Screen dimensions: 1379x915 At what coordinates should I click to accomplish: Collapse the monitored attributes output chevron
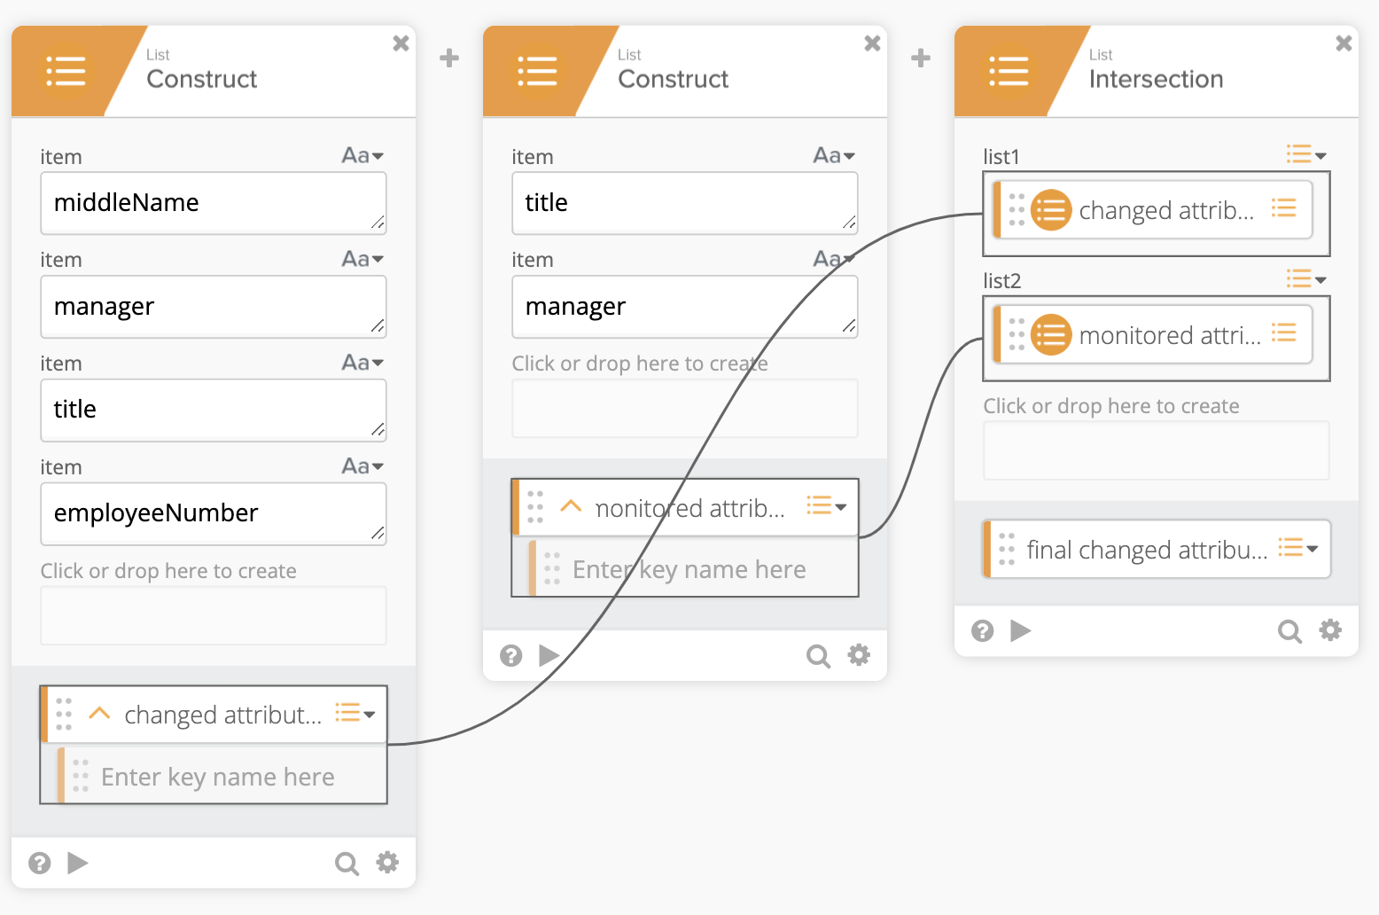tap(571, 507)
